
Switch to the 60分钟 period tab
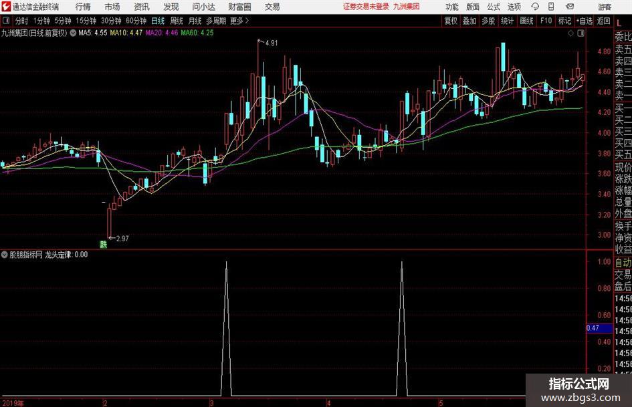136,21
